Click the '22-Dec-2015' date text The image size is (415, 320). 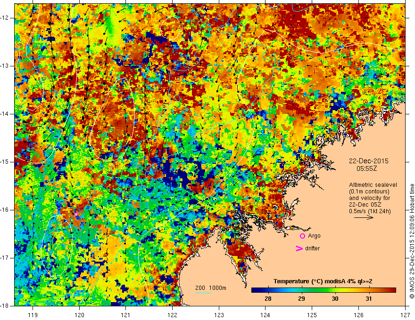tap(368, 161)
